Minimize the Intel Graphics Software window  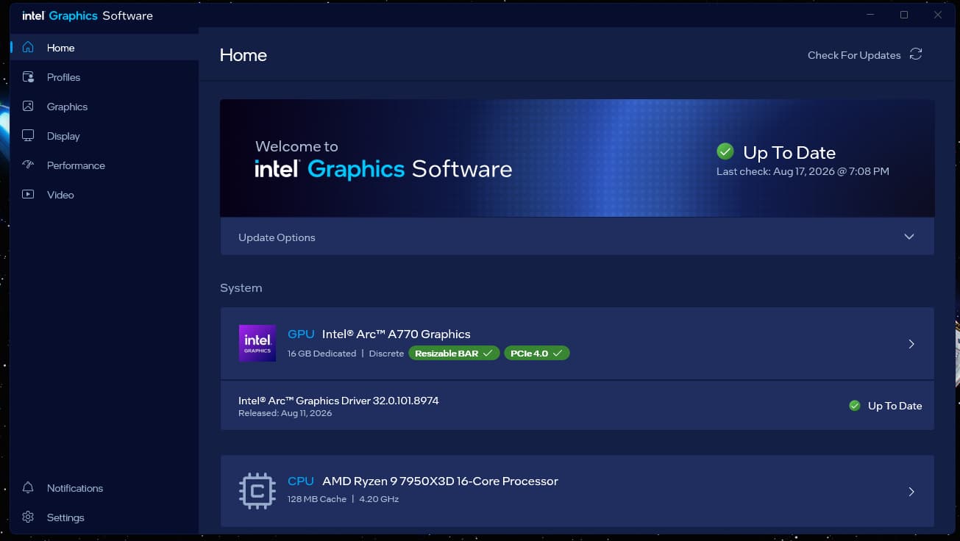[x=871, y=15]
